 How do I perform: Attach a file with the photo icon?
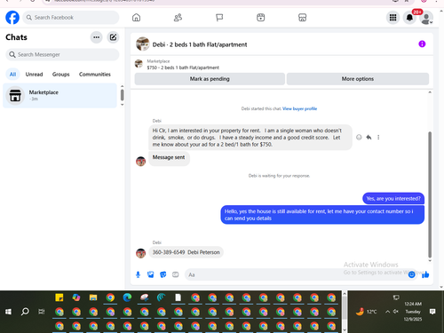151,274
